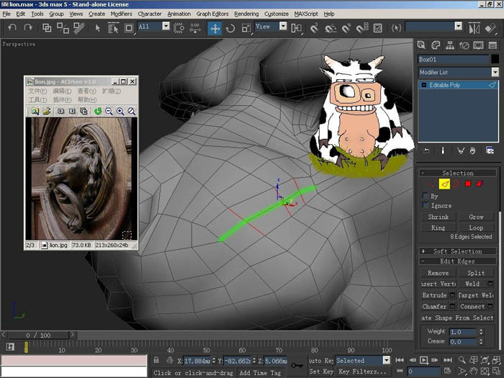This screenshot has height=378, width=504.
Task: Choose the rectangular selection region tool
Action: [x=129, y=28]
